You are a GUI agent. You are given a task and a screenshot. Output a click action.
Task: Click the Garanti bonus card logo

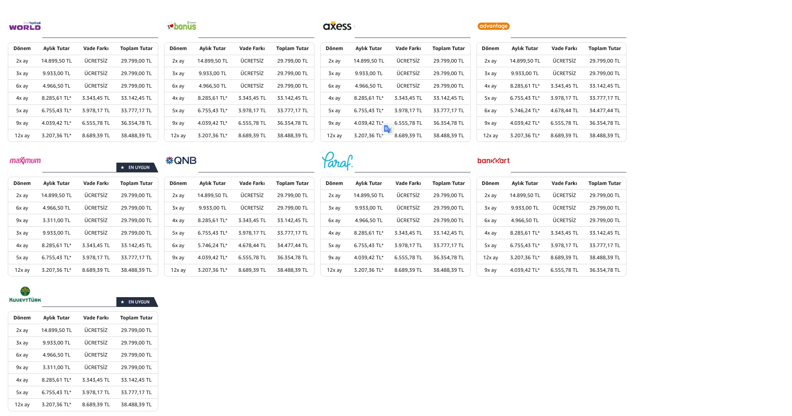182,26
